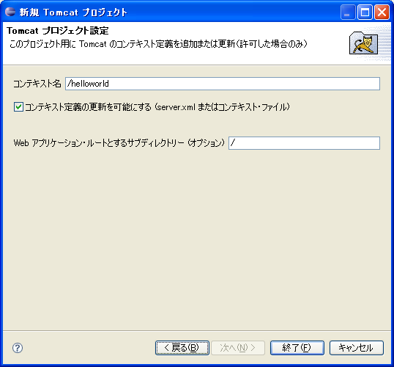This screenshot has width=394, height=367.
Task: Click the コンテキスト名 label
Action: pos(37,84)
